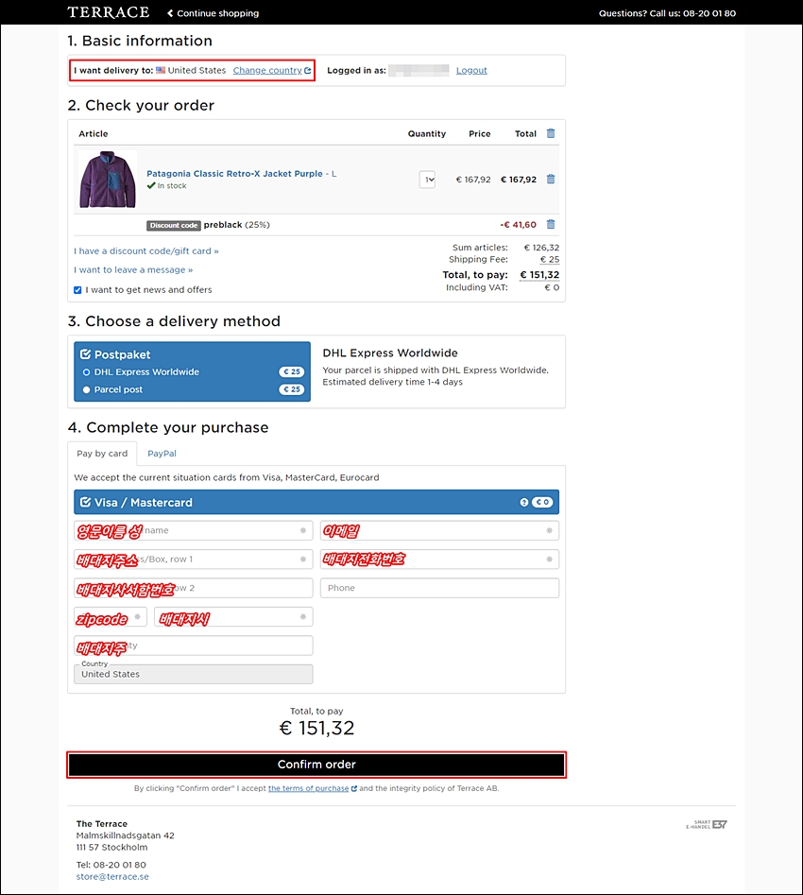
Task: Click the € 25 badge for Parcel post
Action: [292, 389]
